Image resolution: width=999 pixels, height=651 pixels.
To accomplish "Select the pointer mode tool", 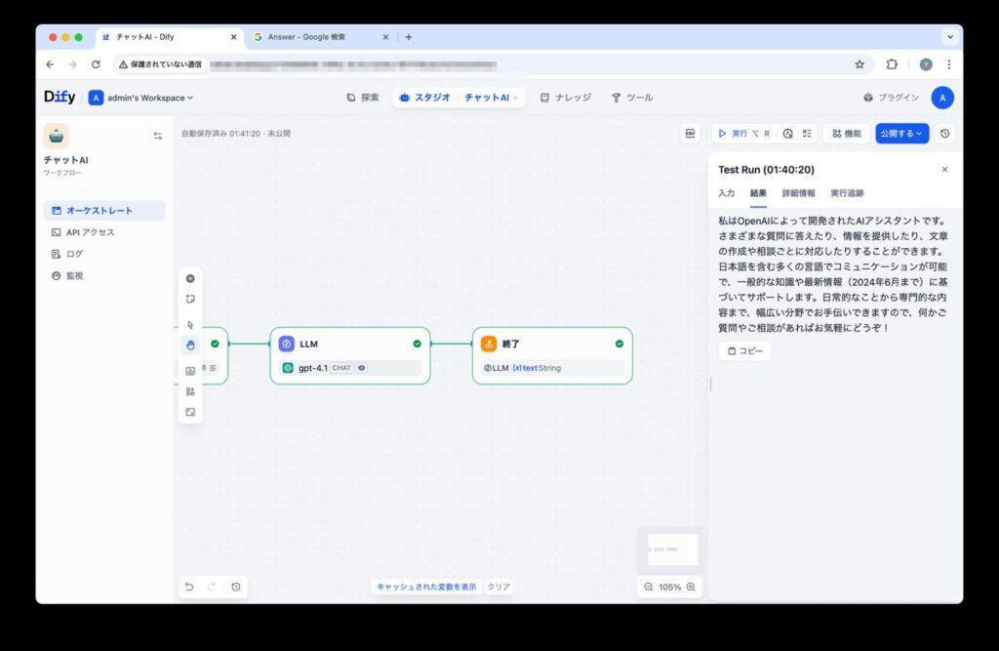I will [190, 322].
